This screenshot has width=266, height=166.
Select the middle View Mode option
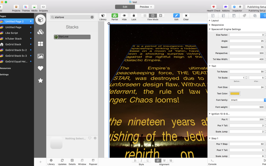[153, 15]
